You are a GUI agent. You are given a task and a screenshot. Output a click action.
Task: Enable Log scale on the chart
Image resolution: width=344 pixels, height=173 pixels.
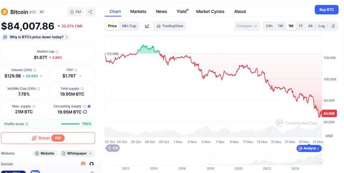321,26
